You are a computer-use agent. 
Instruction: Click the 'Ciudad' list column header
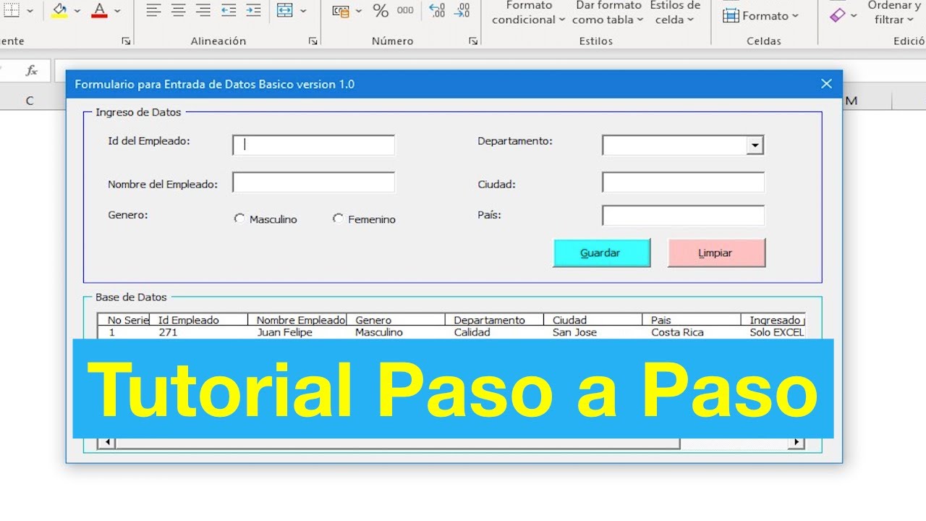tap(592, 320)
